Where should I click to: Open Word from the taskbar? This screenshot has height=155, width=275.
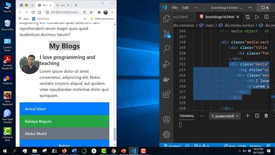coord(74,151)
